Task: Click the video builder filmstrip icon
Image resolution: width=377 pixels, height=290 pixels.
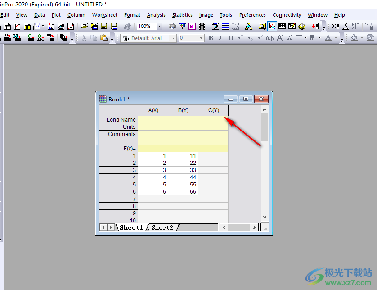Action: [x=202, y=26]
